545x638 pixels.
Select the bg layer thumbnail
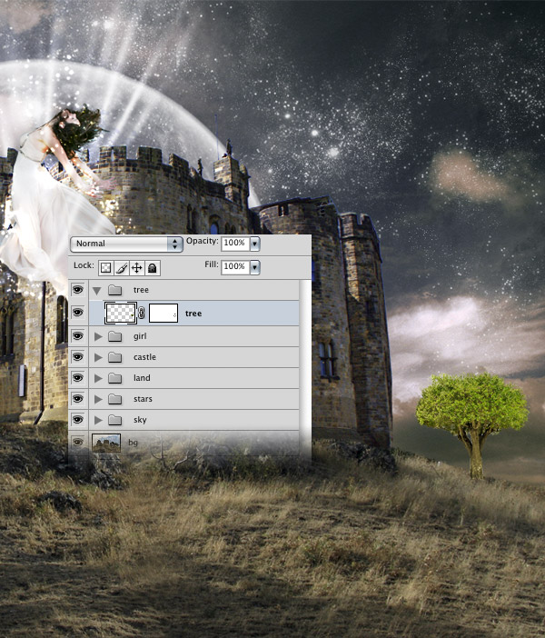pyautogui.click(x=106, y=443)
